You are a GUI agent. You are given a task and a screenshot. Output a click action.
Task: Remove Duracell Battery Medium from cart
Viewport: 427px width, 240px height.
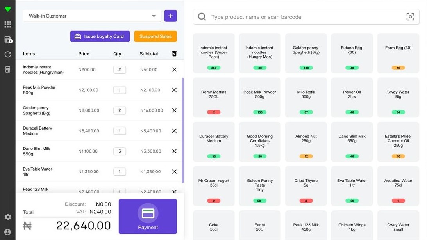[x=174, y=131]
